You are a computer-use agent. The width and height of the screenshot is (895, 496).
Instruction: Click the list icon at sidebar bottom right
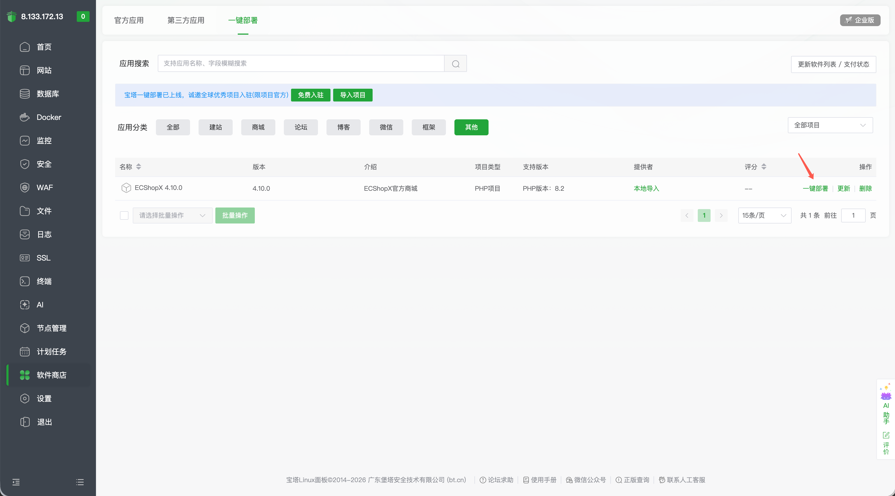pyautogui.click(x=80, y=482)
